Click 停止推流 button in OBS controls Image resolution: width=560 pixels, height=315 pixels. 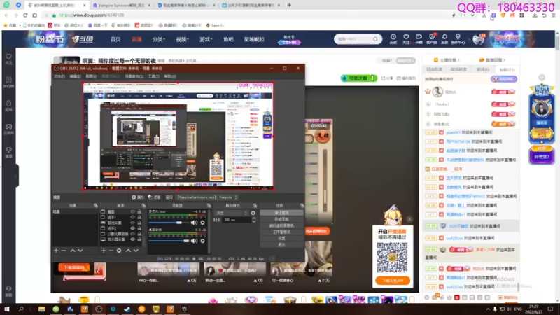(282, 213)
